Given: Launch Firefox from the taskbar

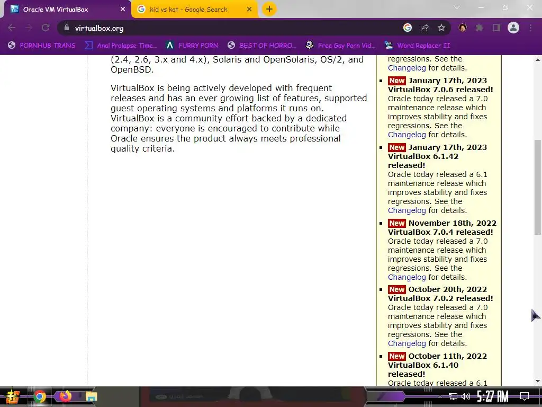Looking at the screenshot, I should [65, 396].
